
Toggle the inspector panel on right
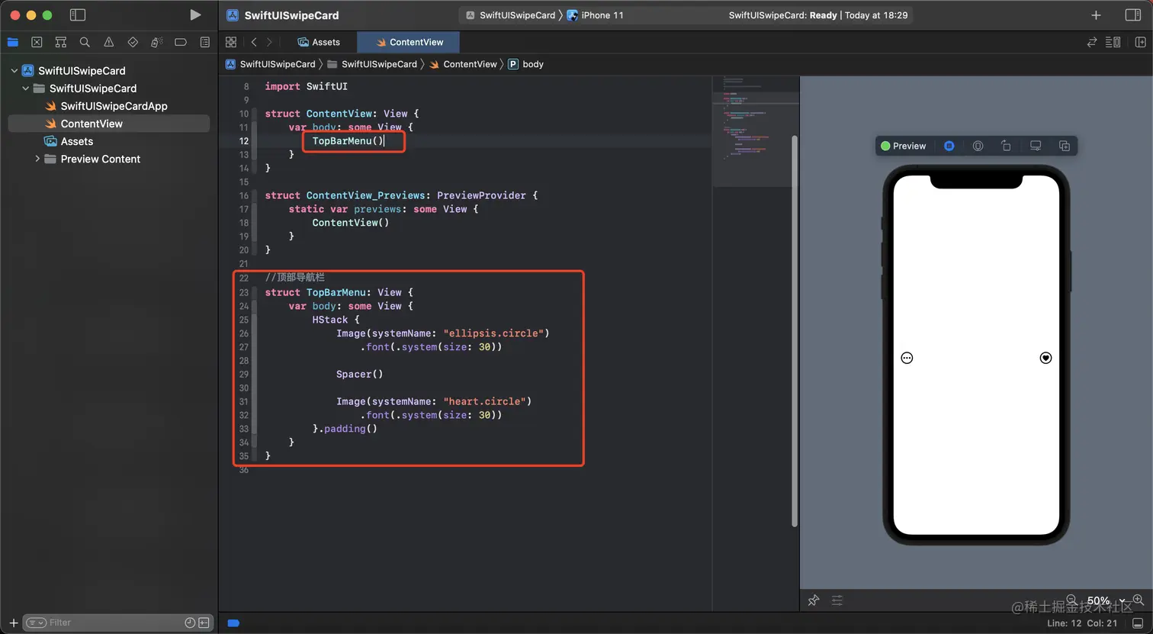1133,15
